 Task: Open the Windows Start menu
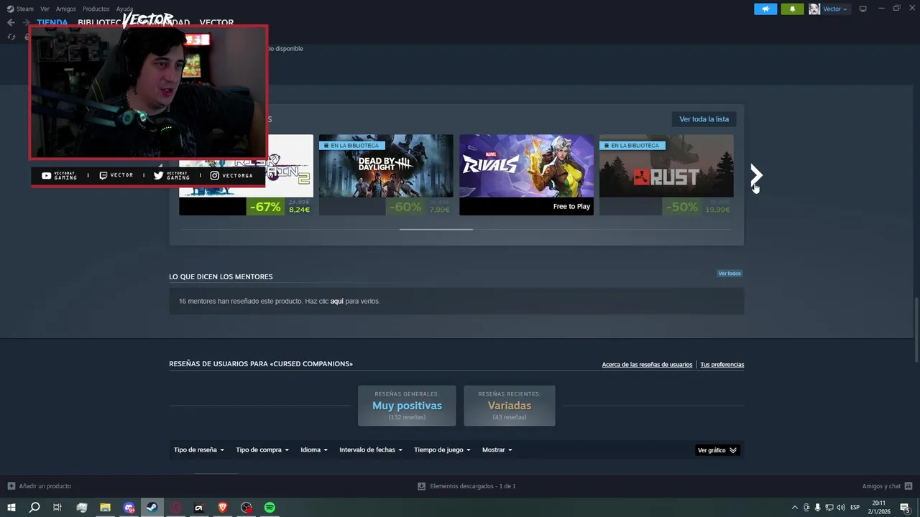click(11, 508)
